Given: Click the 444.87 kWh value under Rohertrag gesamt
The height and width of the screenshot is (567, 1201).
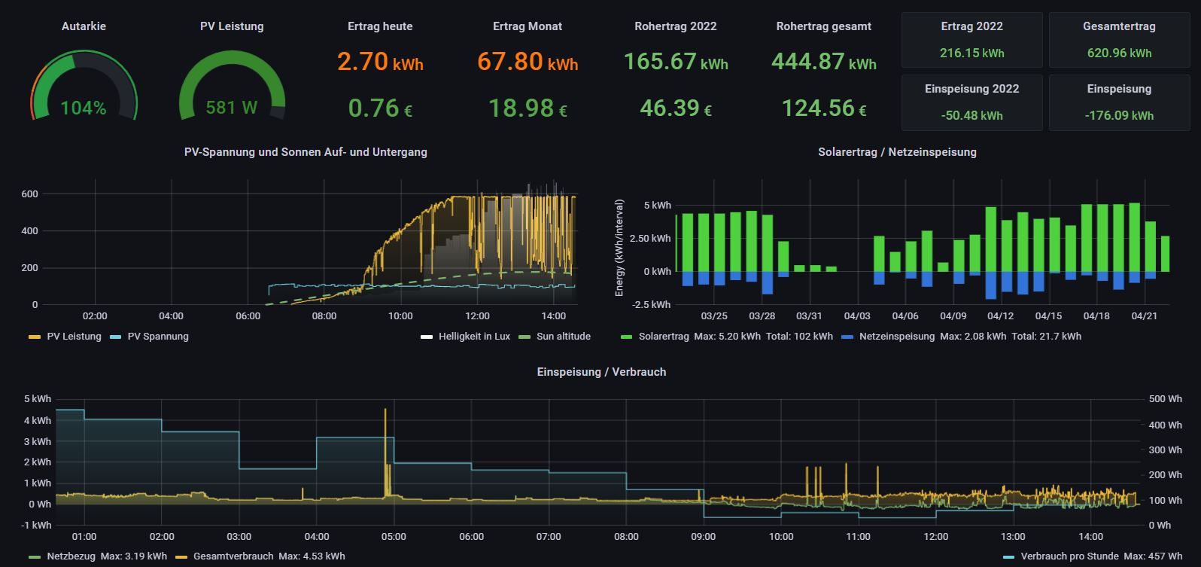Looking at the screenshot, I should (824, 61).
